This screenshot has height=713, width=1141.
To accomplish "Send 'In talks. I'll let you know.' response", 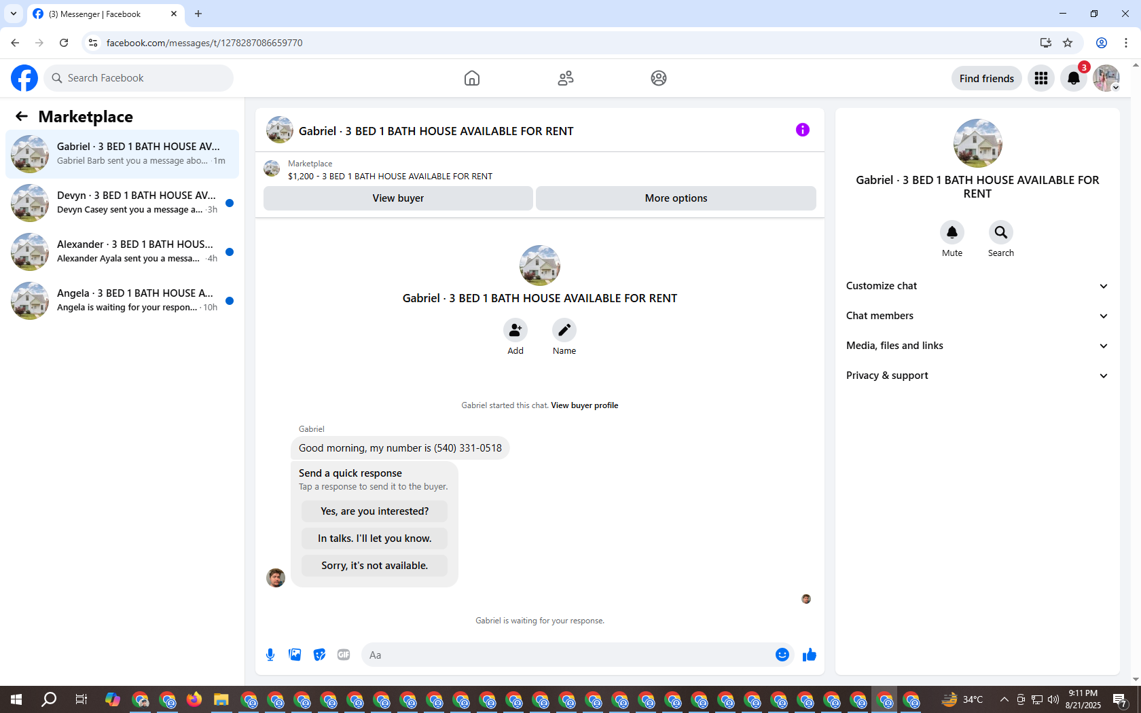I will pos(375,538).
